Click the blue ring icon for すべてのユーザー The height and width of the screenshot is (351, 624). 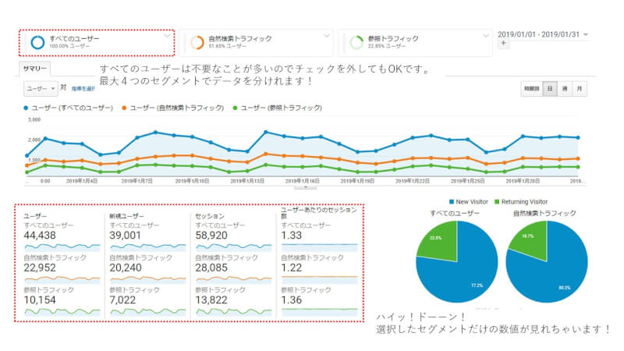37,42
